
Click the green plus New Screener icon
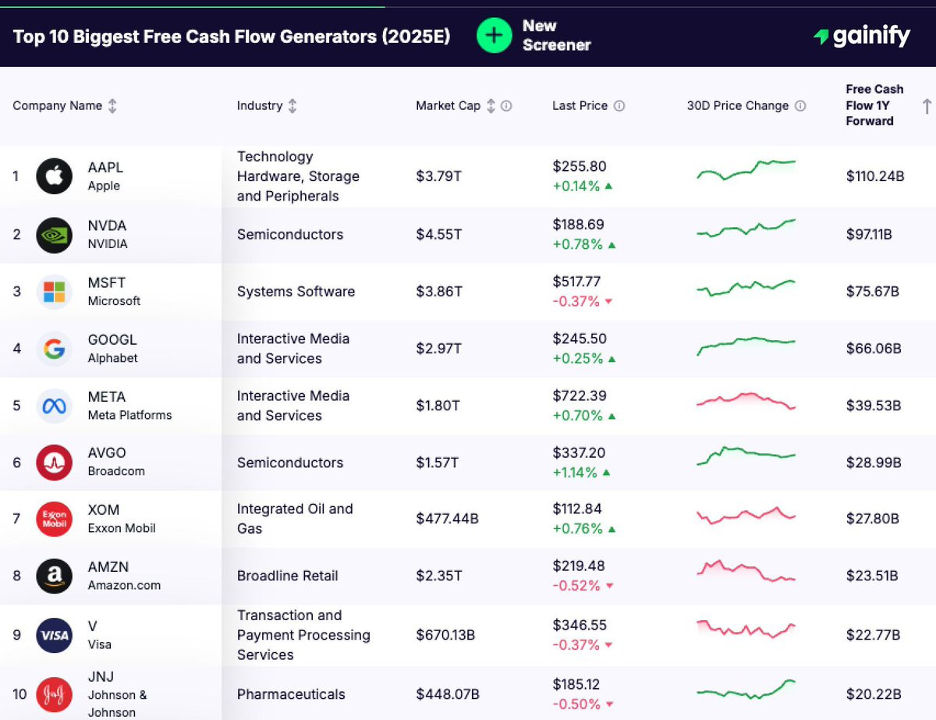(495, 35)
